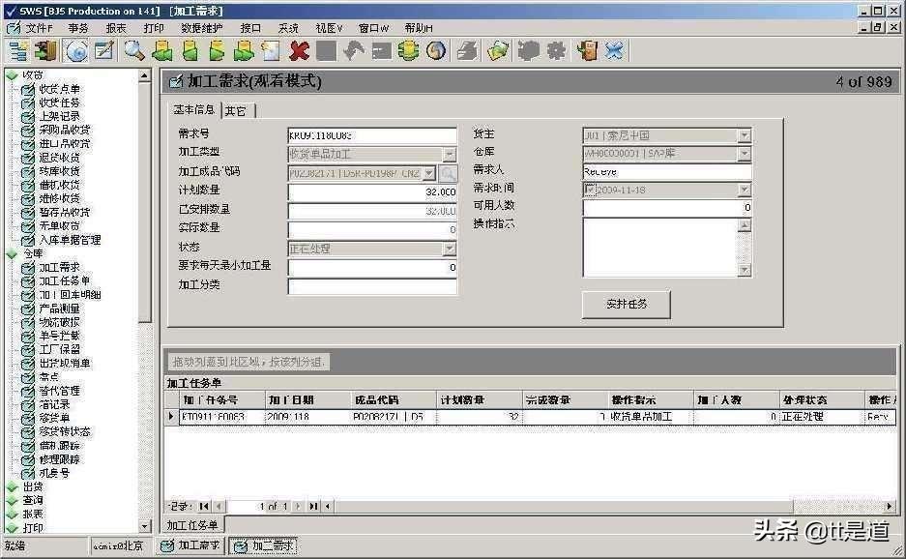This screenshot has height=559, width=906.
Task: Open the 加工类型 dropdown
Action: point(449,155)
